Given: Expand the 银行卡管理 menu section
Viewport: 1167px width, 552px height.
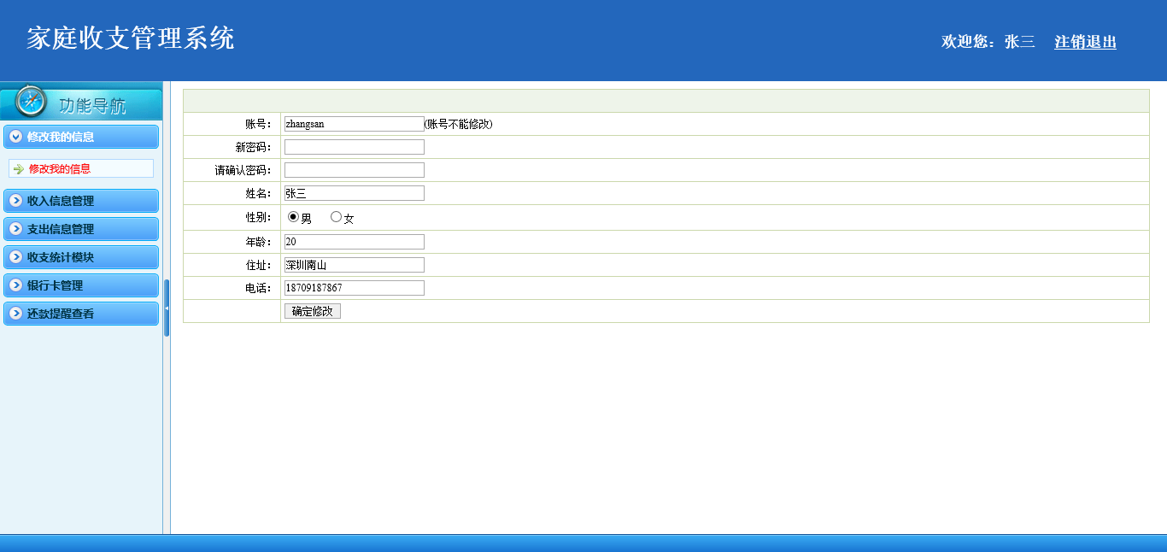Looking at the screenshot, I should point(81,285).
